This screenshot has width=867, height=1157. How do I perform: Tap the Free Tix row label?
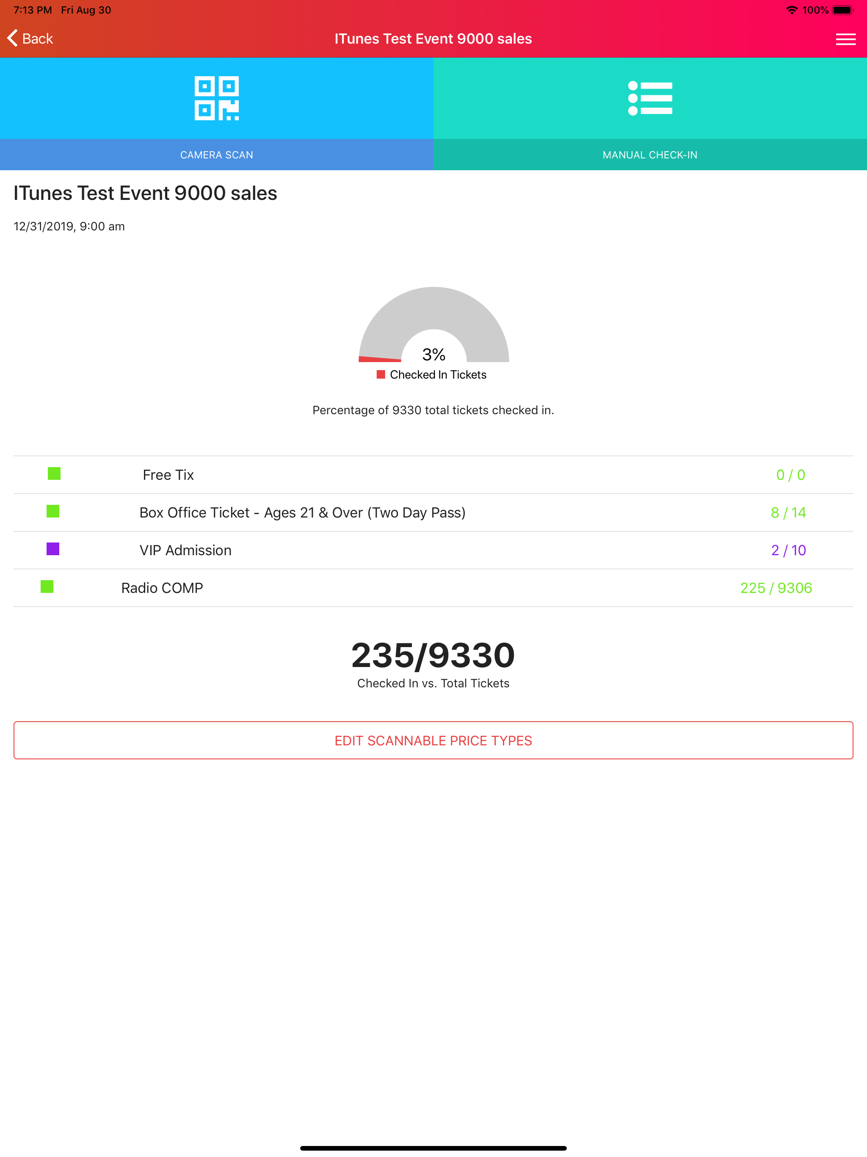click(168, 475)
